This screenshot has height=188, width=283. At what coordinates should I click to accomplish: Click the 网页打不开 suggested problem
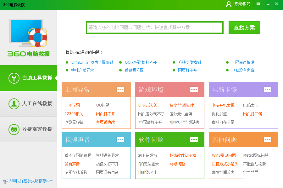[187, 70]
